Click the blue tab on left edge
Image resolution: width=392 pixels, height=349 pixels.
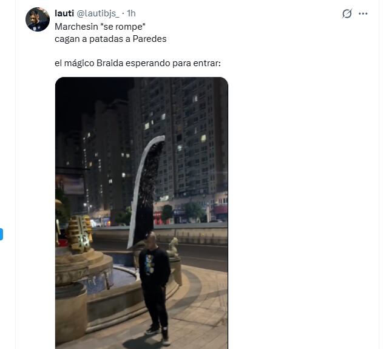(x=1, y=234)
